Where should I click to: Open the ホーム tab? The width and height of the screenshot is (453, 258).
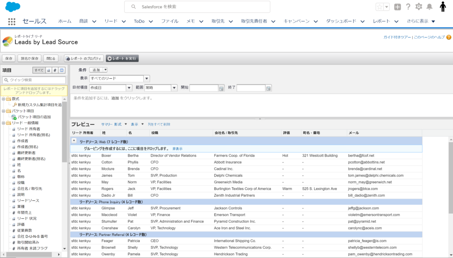click(65, 21)
